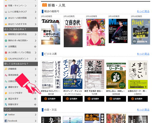
Task: Open レトロ家電カタログ from the sidebar
Action: (x=21, y=12)
